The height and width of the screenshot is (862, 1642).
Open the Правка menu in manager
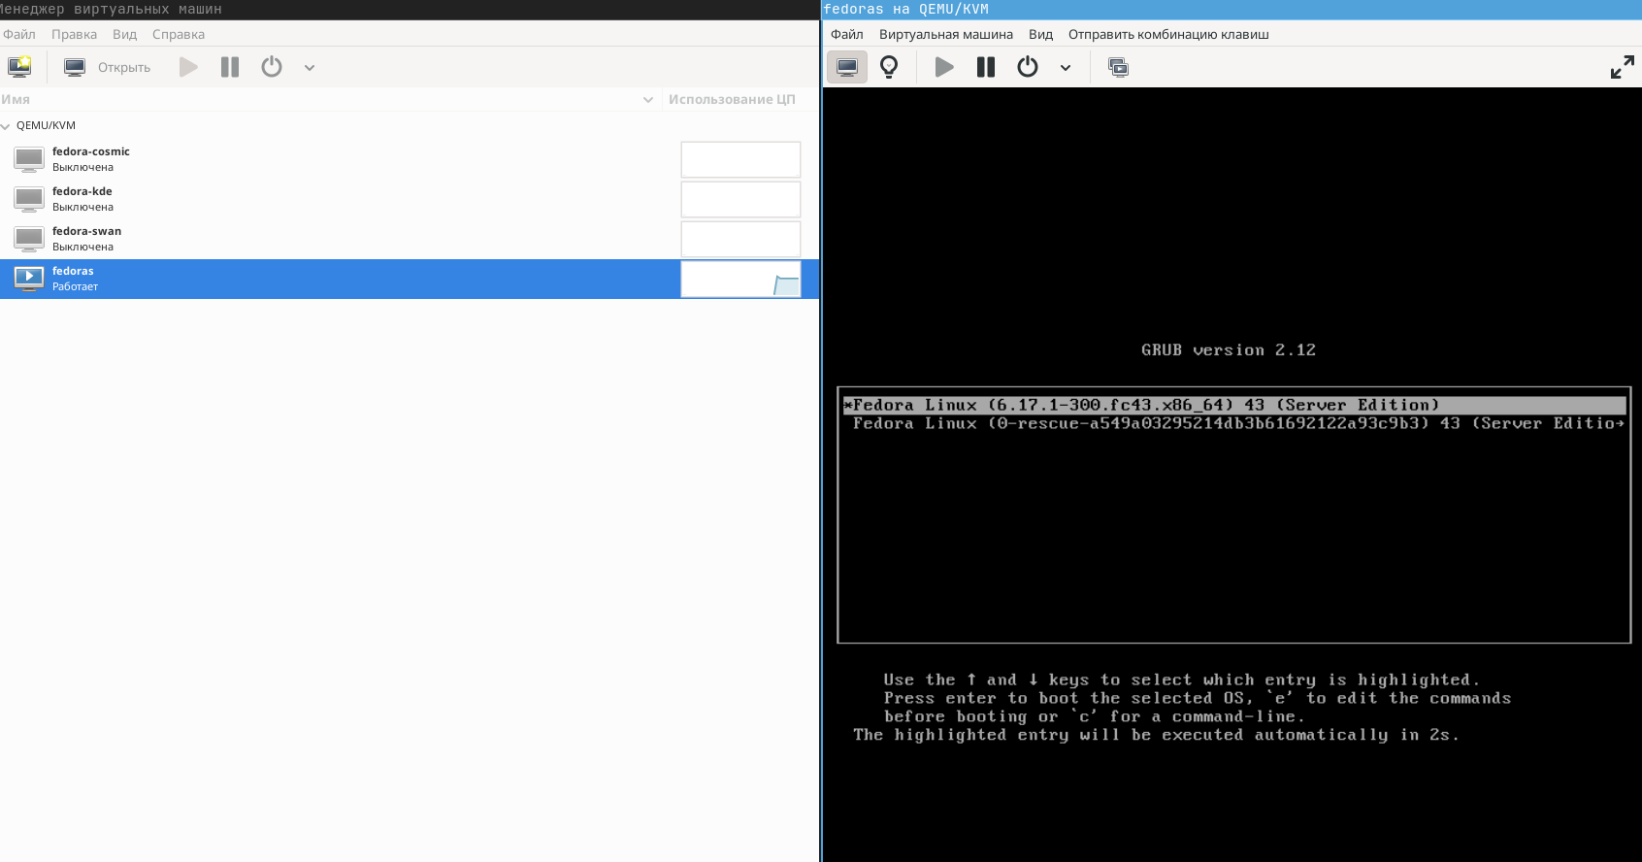tap(74, 34)
